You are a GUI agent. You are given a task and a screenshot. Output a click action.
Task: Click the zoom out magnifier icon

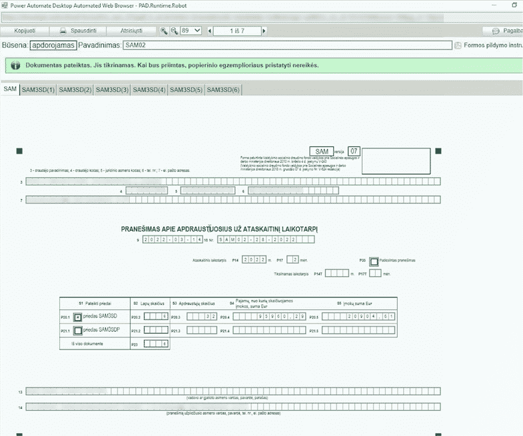[175, 31]
